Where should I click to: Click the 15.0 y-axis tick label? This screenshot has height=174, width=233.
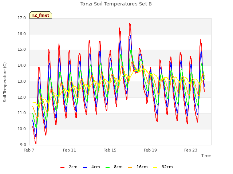tap(22, 50)
